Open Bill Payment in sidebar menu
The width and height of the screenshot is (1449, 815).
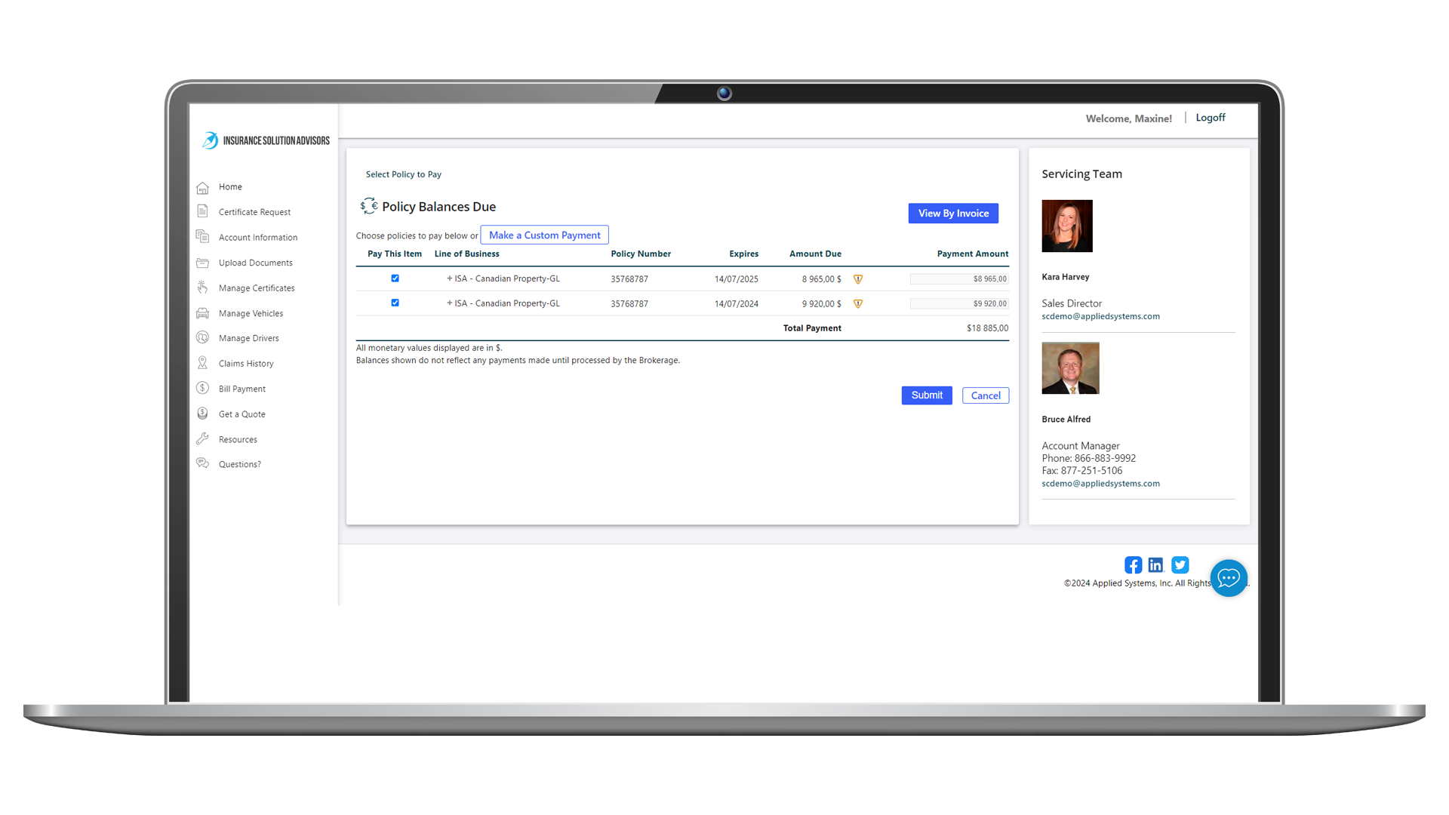pos(241,389)
